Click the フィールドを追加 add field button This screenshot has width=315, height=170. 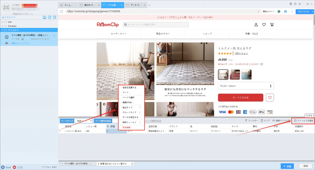coord(304,121)
